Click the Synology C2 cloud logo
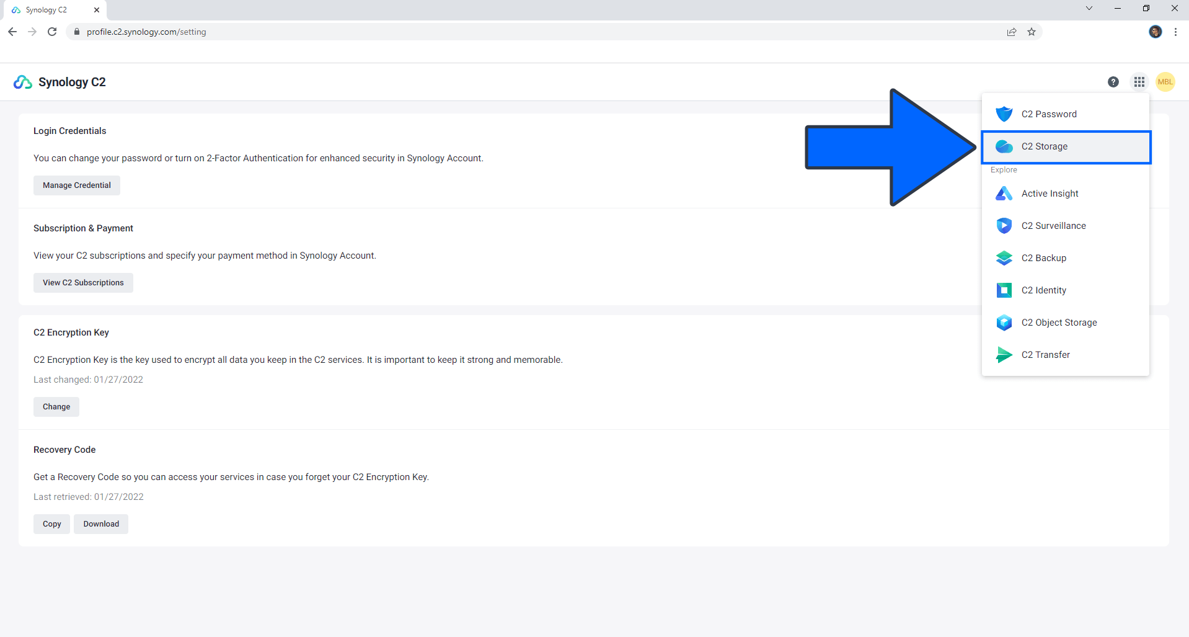The image size is (1189, 637). coord(23,82)
